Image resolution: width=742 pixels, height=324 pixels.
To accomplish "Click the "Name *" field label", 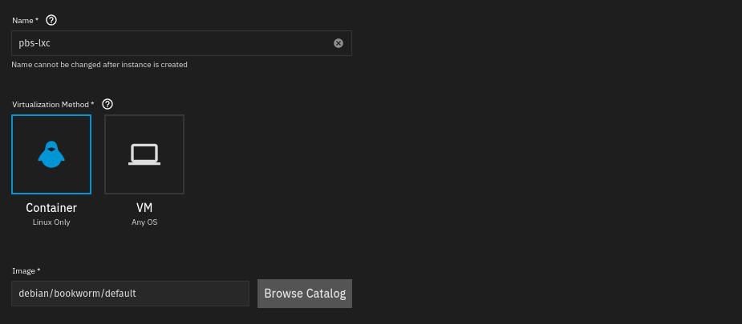I will [26, 21].
